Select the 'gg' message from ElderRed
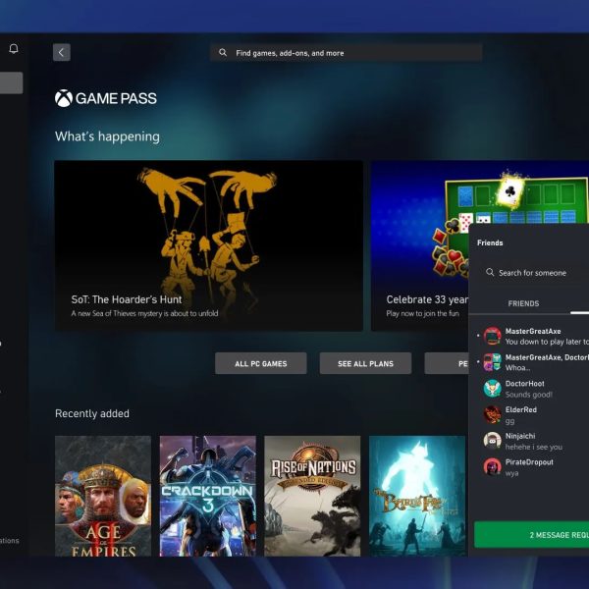 tap(509, 421)
